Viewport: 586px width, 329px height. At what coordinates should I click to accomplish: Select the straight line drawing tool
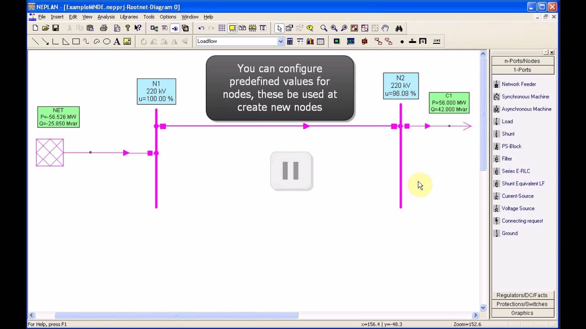click(x=35, y=42)
